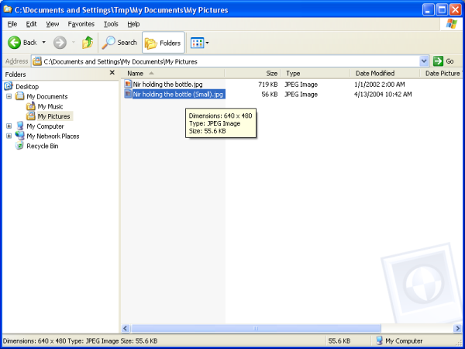Open the Tools menu

(x=111, y=24)
